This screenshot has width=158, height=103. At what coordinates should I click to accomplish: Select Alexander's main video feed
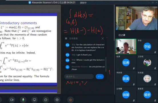pos(137,18)
